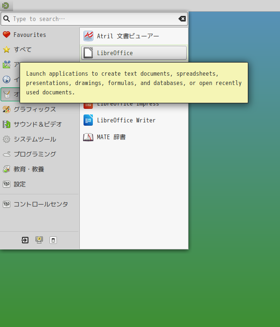Click the 設定 mixer icon
Image resolution: width=280 pixels, height=327 pixels.
point(7,184)
